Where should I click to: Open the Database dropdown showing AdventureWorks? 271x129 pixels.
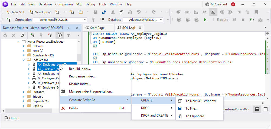[143, 20]
